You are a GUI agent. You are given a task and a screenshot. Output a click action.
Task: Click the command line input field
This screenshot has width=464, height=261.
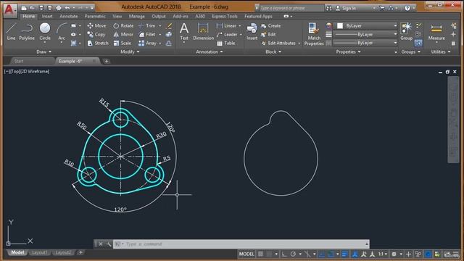coord(239,244)
